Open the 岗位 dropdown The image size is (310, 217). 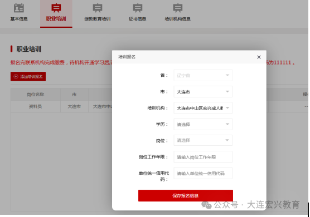click(x=203, y=140)
